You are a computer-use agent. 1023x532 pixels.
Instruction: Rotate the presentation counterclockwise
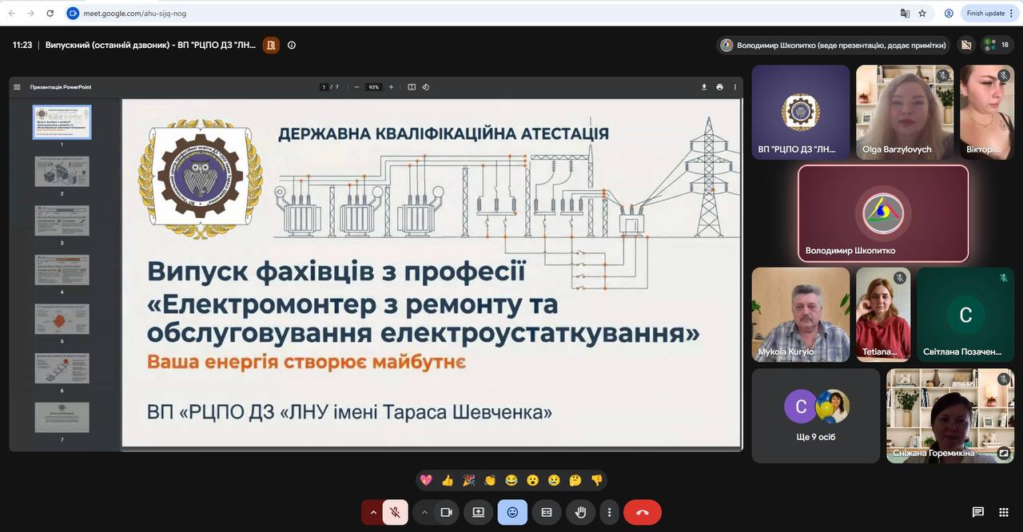click(426, 87)
